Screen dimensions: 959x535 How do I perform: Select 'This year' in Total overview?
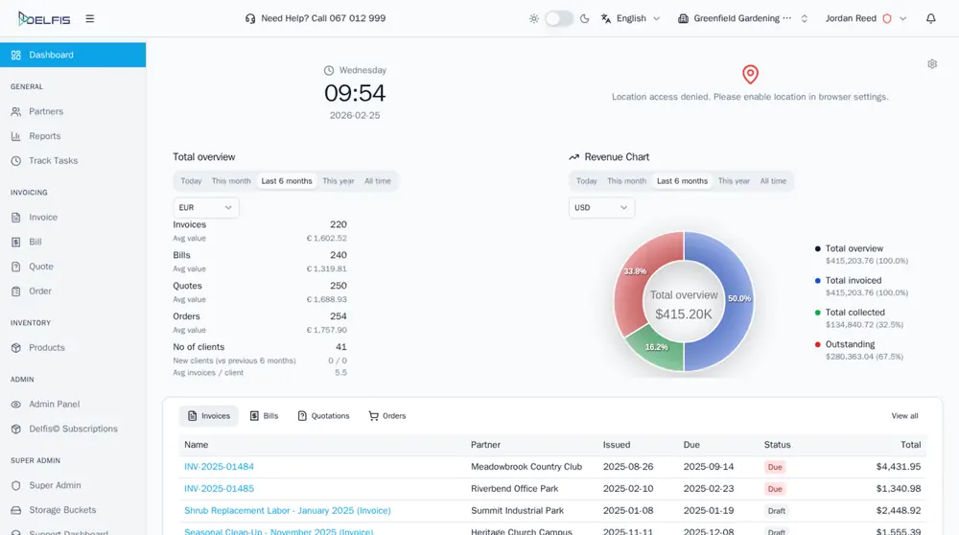339,181
